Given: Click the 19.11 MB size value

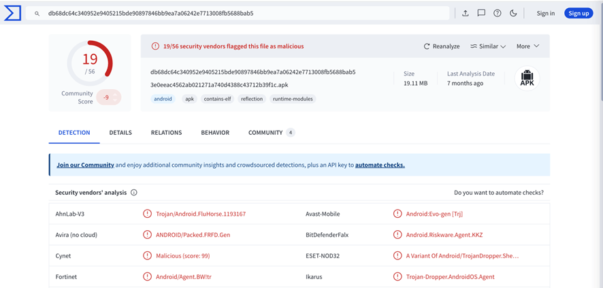Looking at the screenshot, I should tap(415, 83).
